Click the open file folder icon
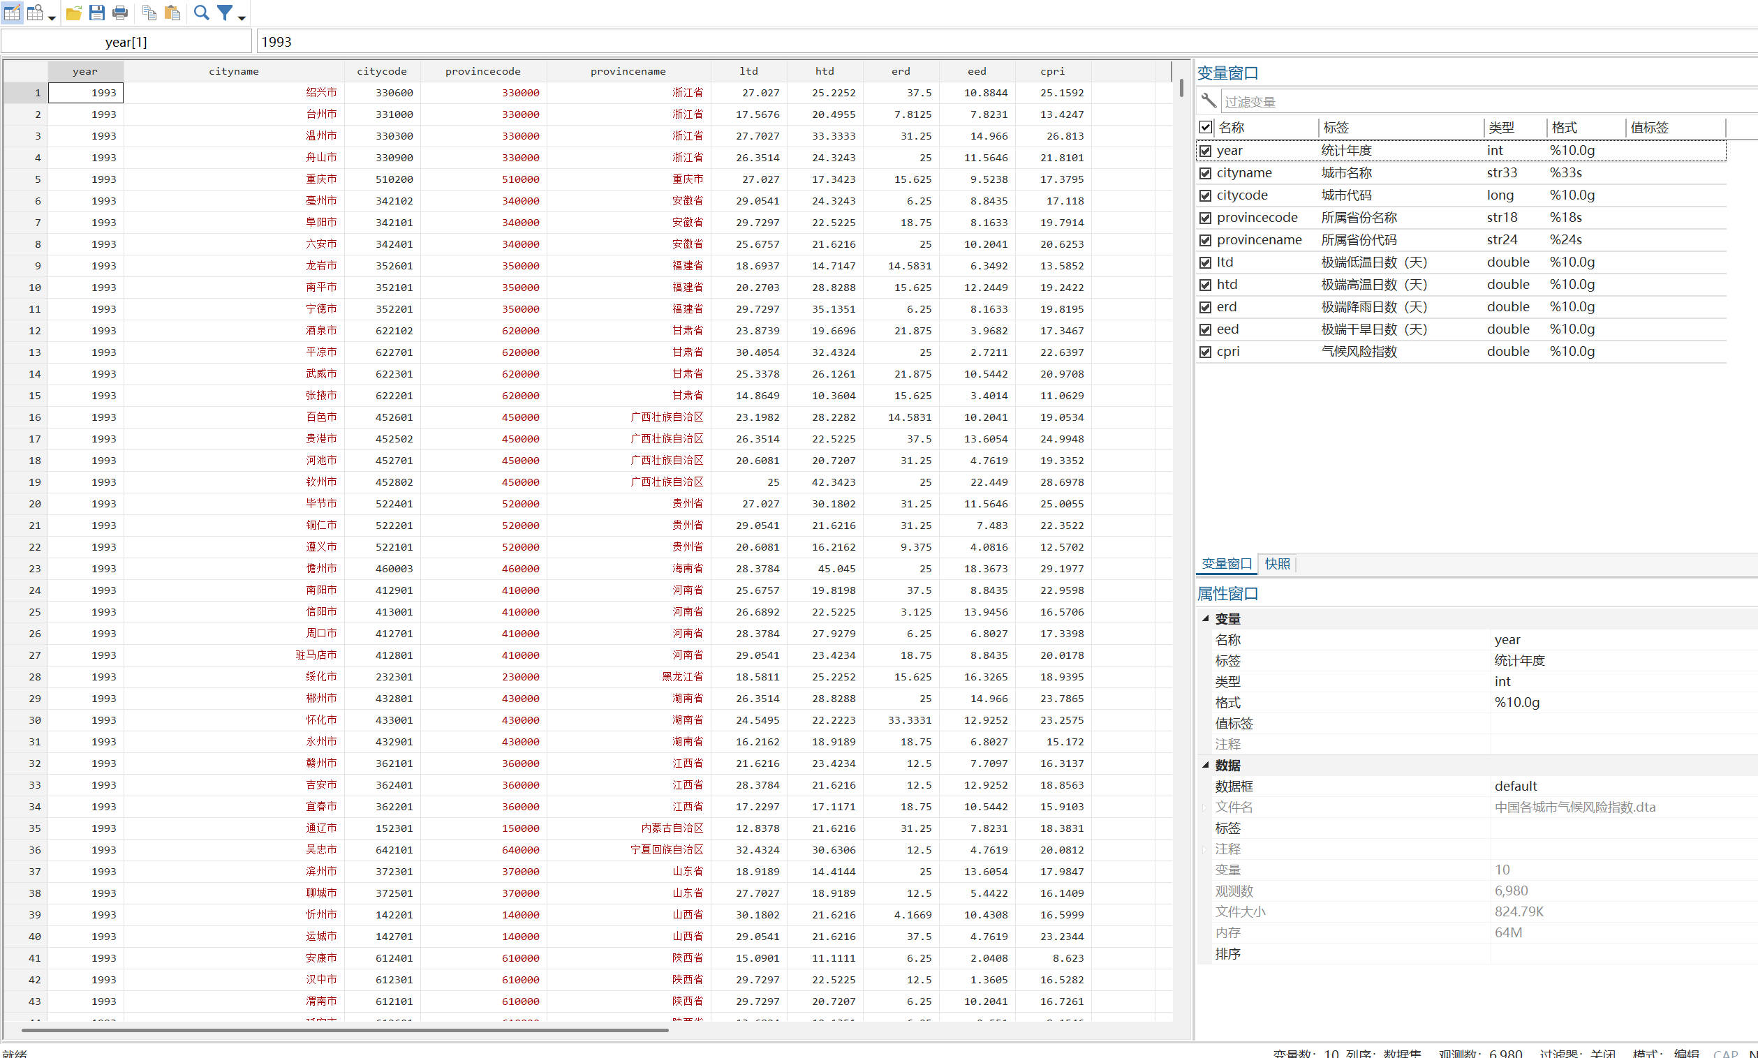Viewport: 1758px width, 1058px height. (x=73, y=13)
